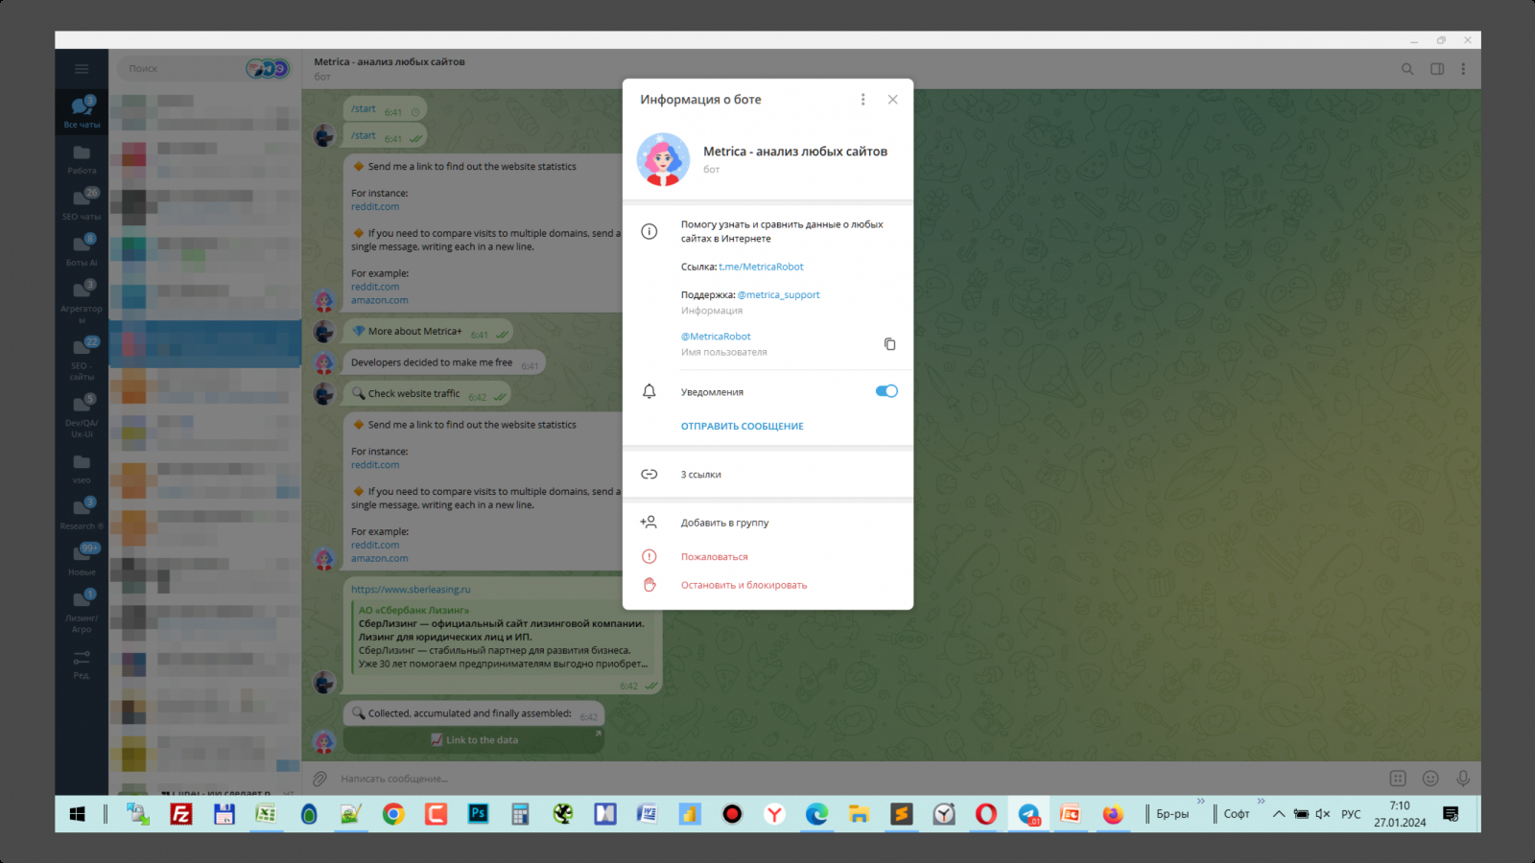Click the @MetricaRobot username

point(716,337)
